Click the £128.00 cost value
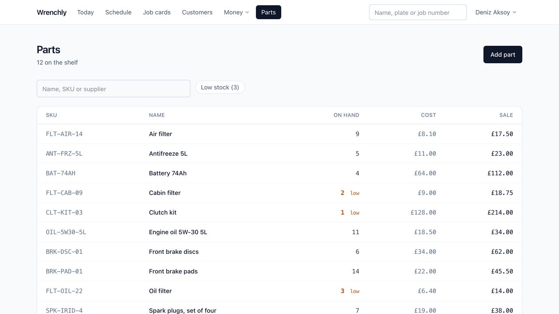Screen dimensions: 559x314 coord(423,212)
